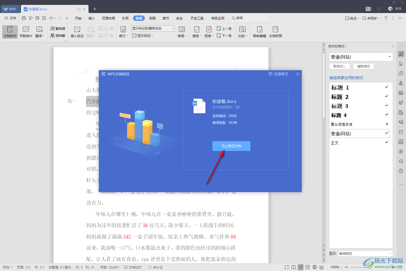Viewport: 406px width, 271px height.
Task: Switch to the 开发工具 tab
Action: click(197, 18)
